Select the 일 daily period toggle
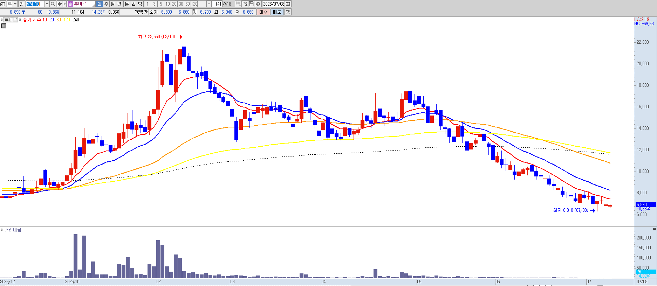 click(99, 4)
